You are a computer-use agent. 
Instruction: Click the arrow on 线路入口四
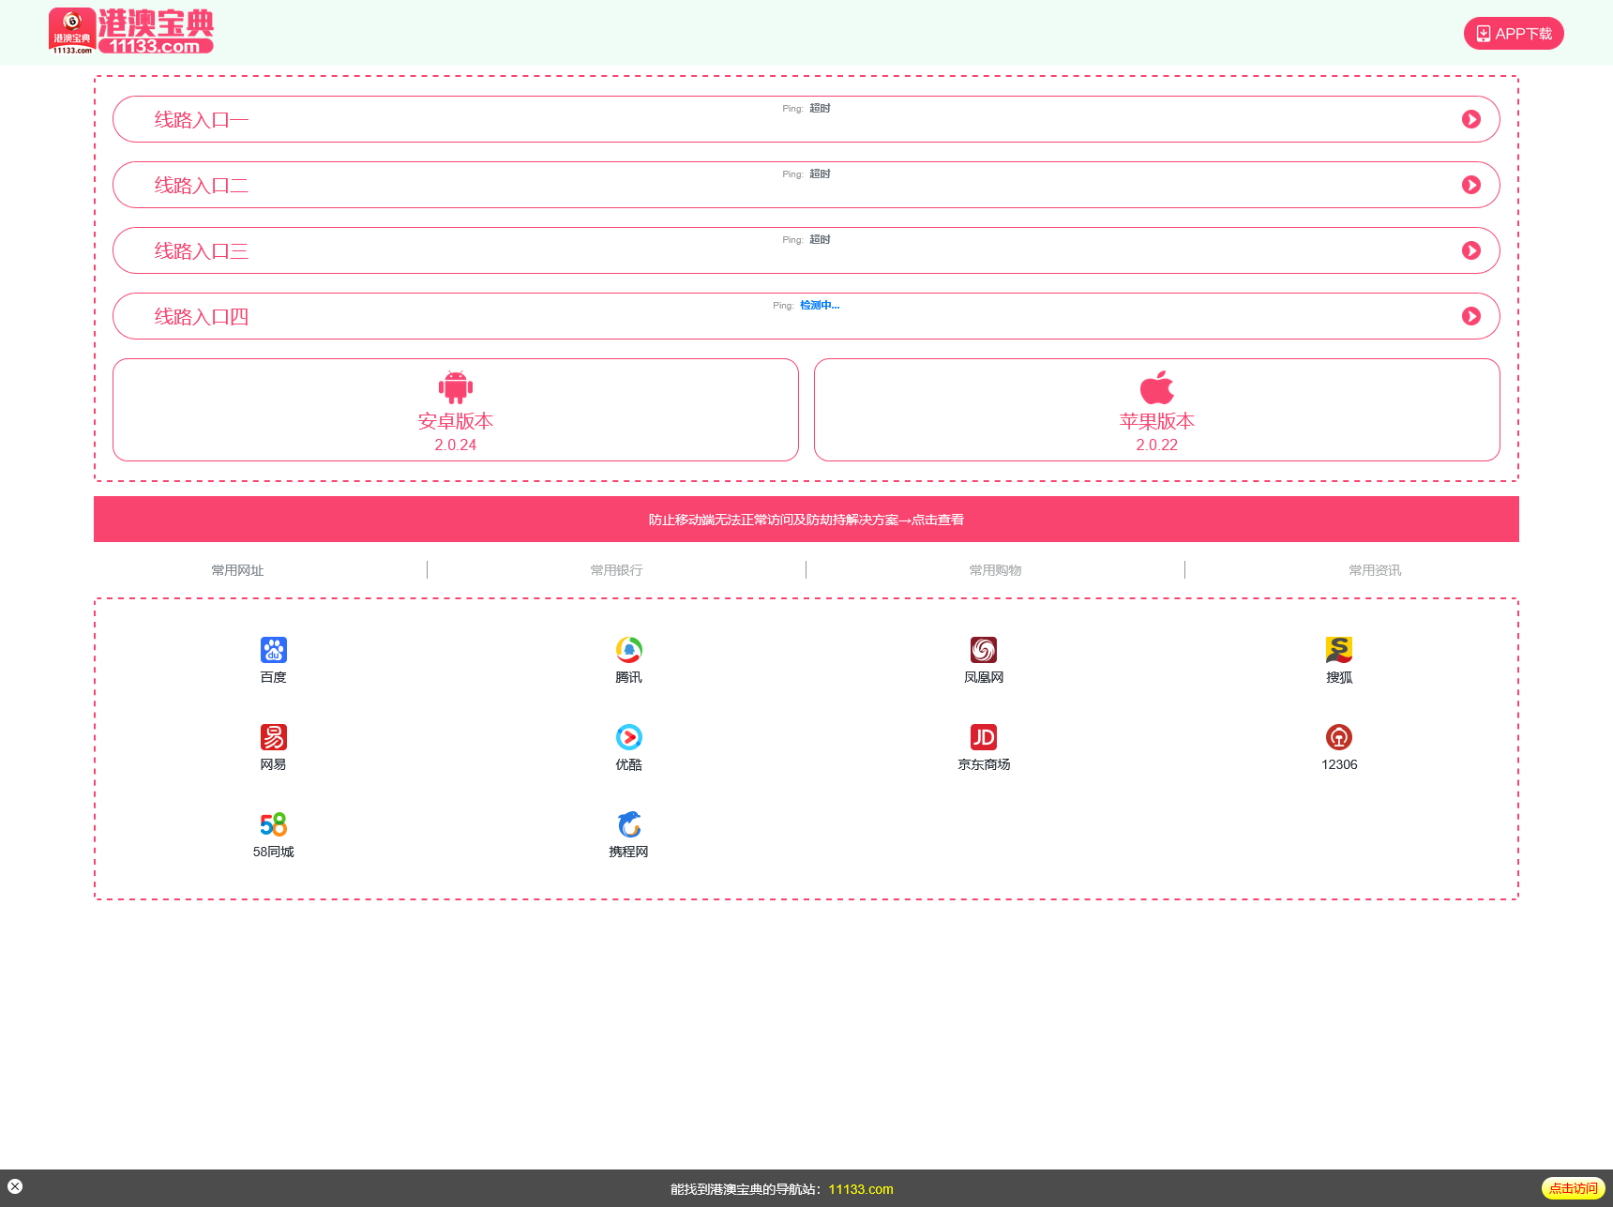coord(1470,316)
